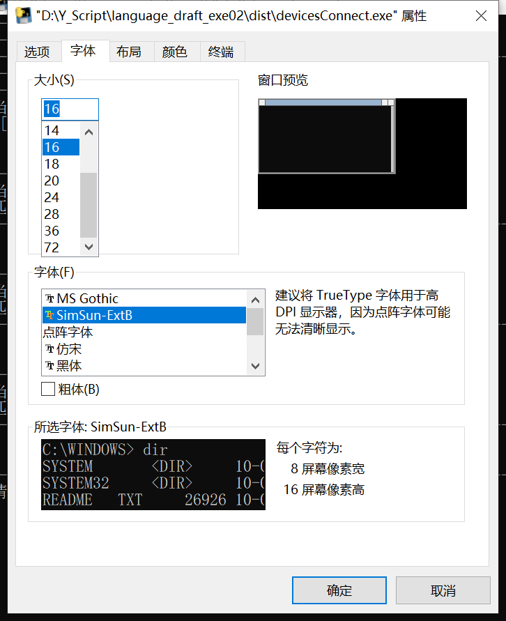Click TrueType icon beside 黑体
506x621 pixels.
coord(49,365)
